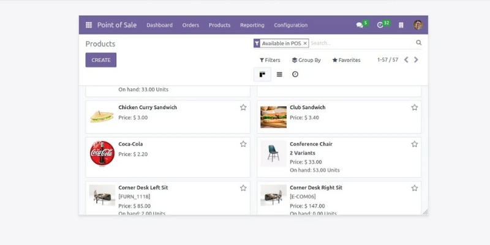Switch to List view
The width and height of the screenshot is (490, 245).
(x=279, y=74)
